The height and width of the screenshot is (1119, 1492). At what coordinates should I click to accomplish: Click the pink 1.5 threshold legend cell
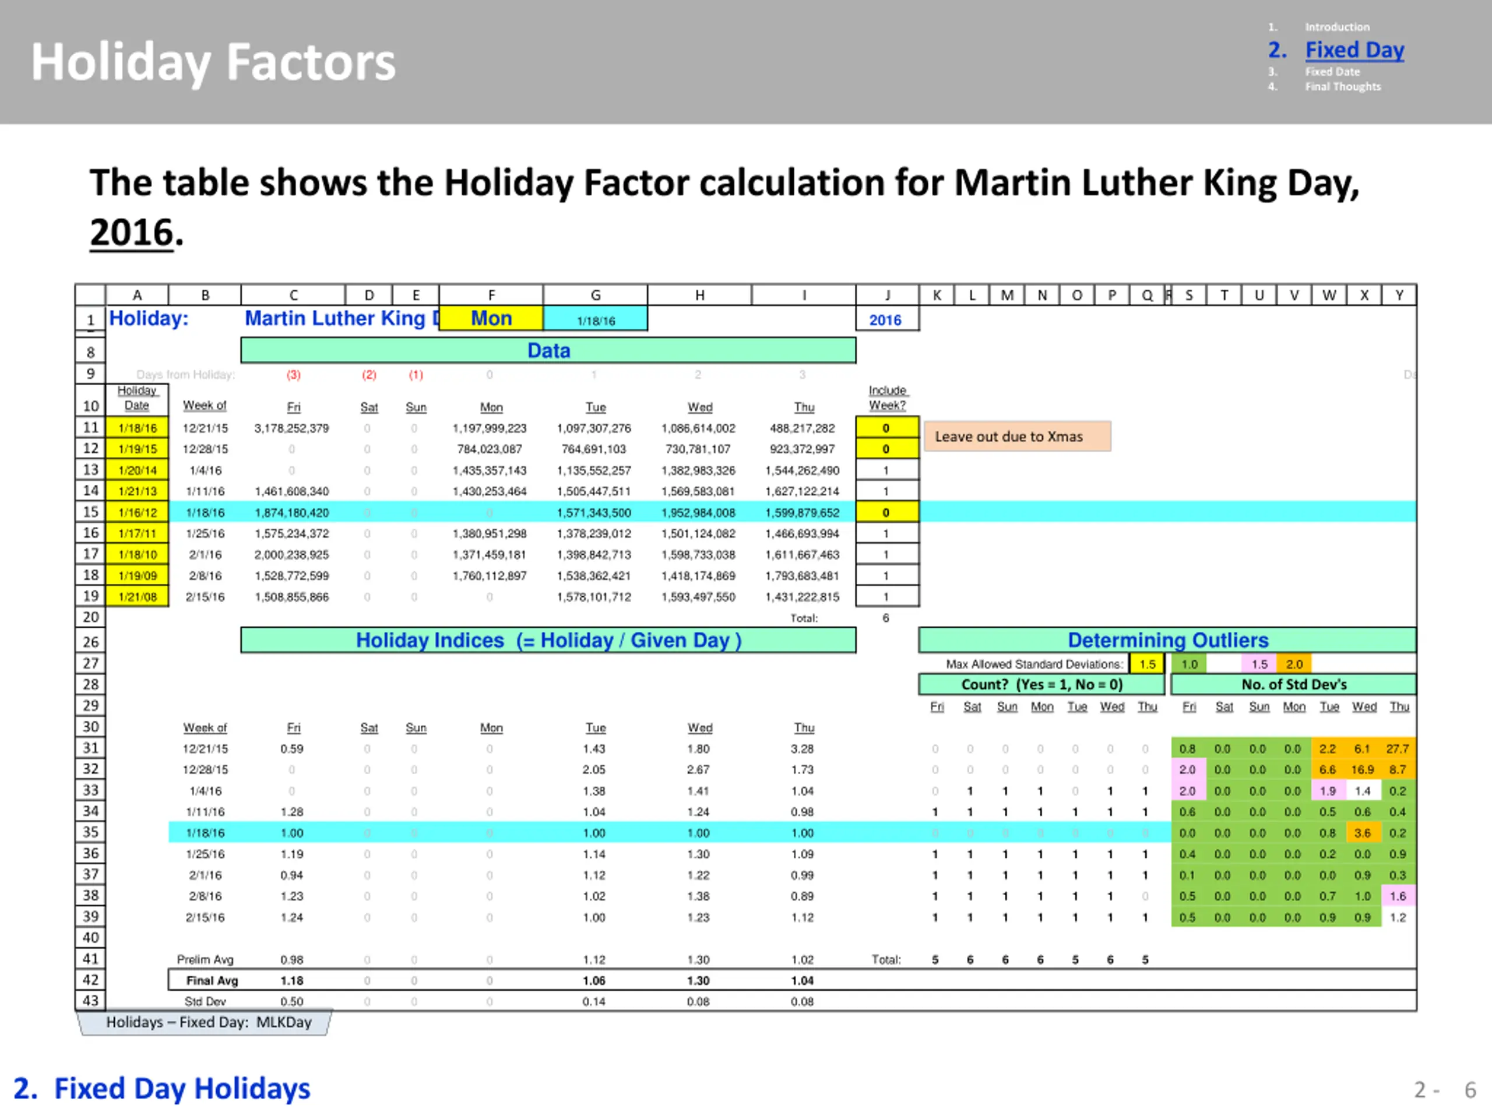[x=1259, y=664]
